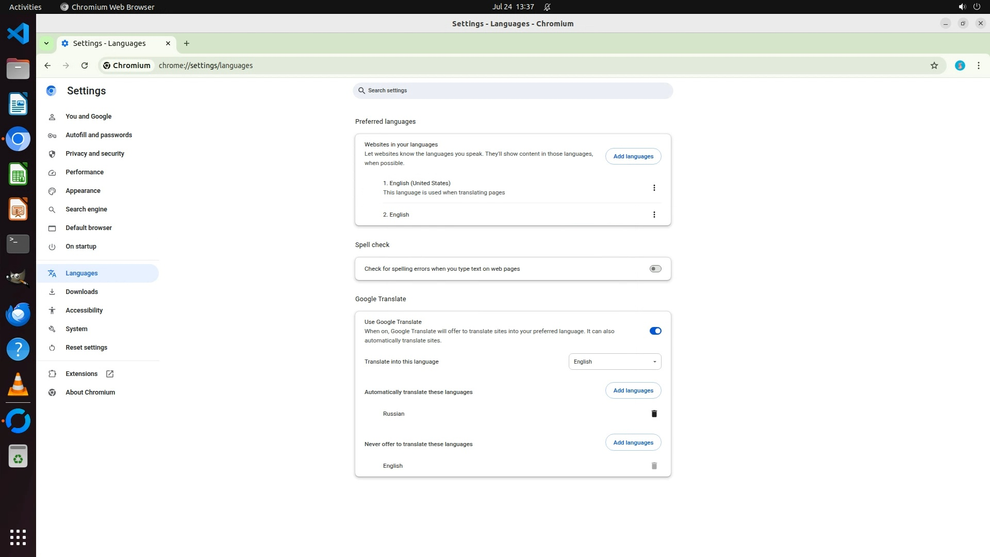Image resolution: width=990 pixels, height=557 pixels.
Task: Open the profile avatar menu
Action: tap(960, 65)
